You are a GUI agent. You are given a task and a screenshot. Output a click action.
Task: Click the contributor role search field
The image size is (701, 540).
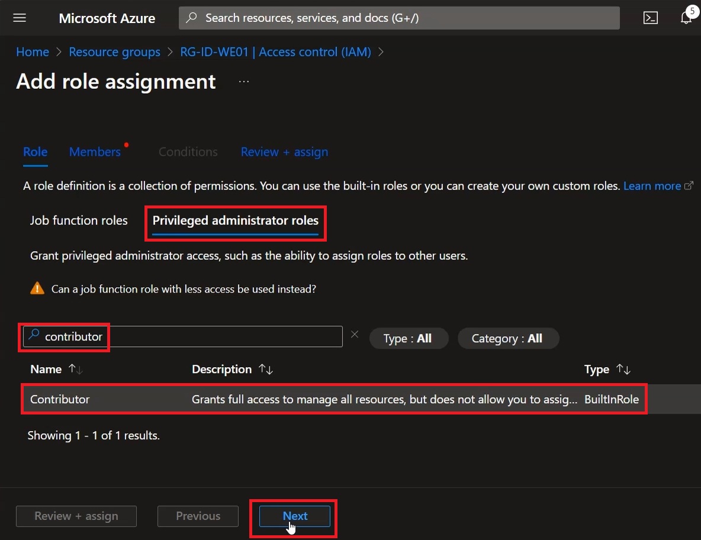tap(183, 336)
